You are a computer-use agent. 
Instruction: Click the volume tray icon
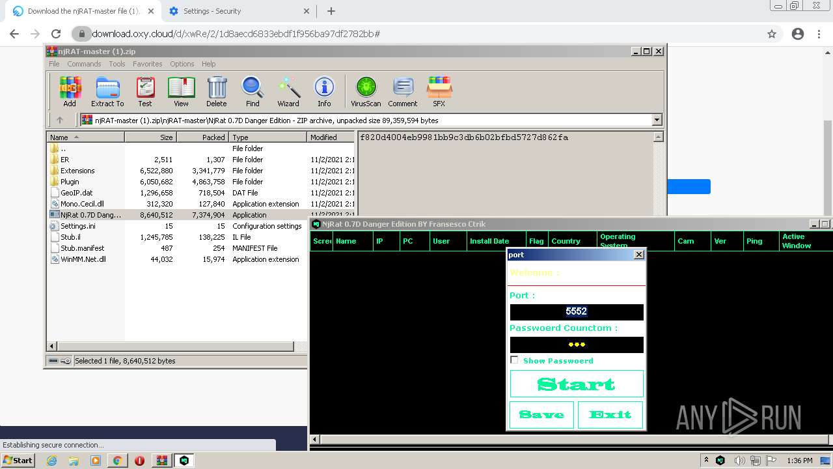point(739,461)
